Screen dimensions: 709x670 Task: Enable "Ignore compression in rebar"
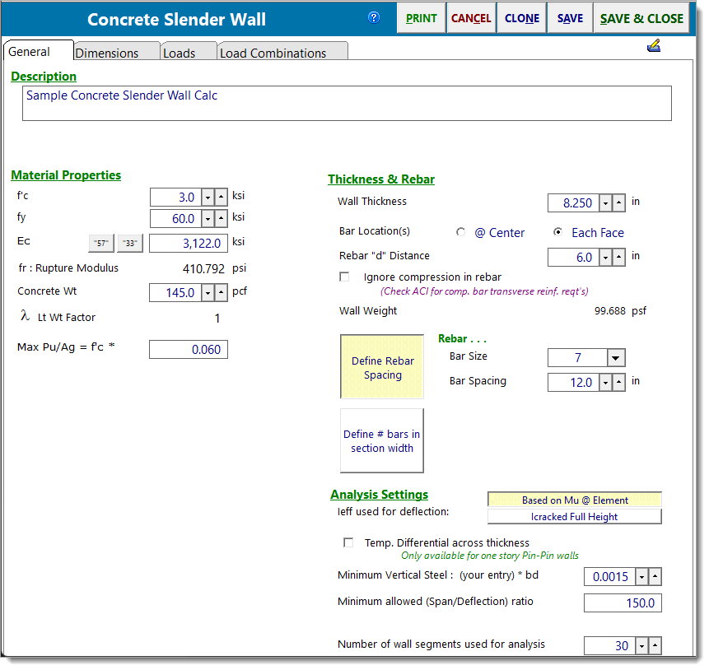[343, 277]
